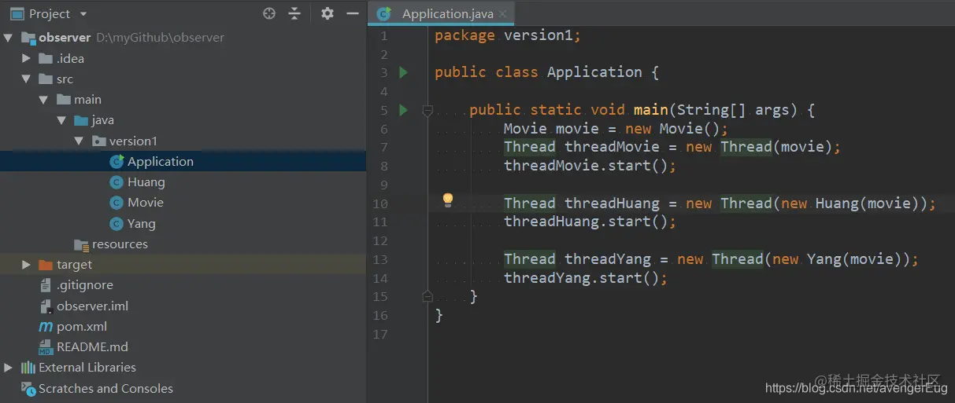This screenshot has width=955, height=403.
Task: Click line number 10 in gutter
Action: [x=380, y=203]
